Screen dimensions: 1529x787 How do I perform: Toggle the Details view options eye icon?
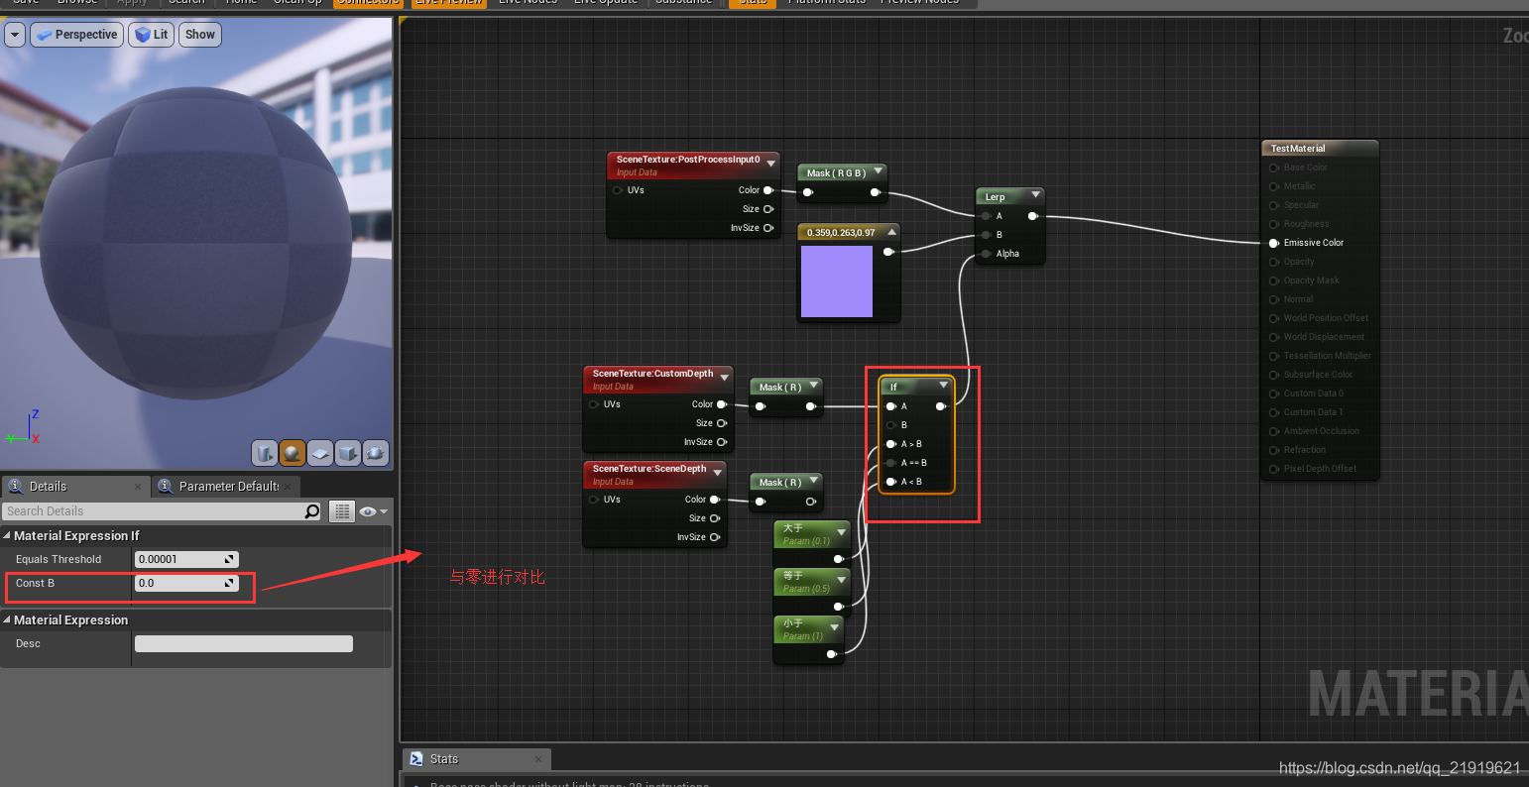(373, 511)
